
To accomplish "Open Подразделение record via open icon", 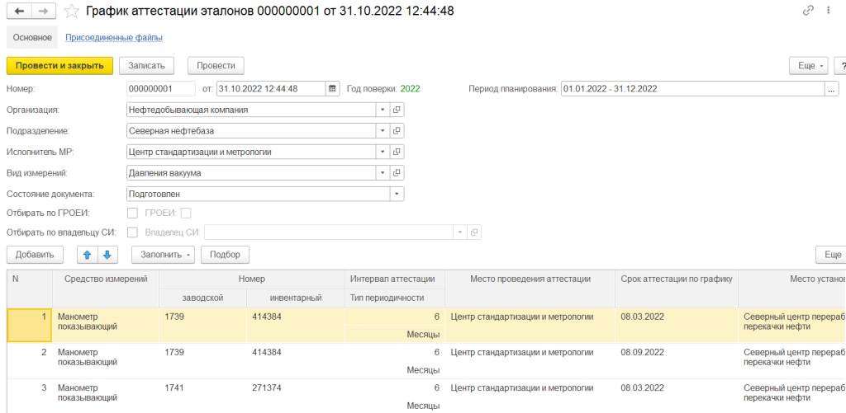I will pyautogui.click(x=397, y=130).
